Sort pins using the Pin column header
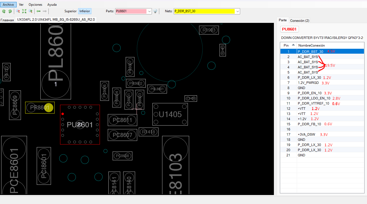 tap(288, 45)
